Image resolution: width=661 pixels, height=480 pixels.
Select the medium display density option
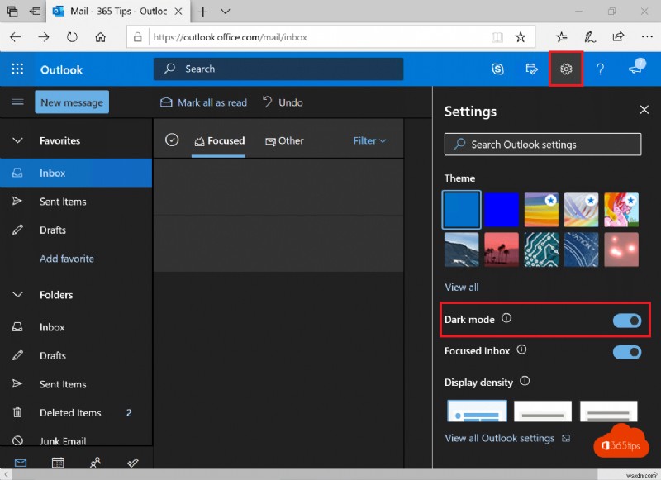point(543,411)
